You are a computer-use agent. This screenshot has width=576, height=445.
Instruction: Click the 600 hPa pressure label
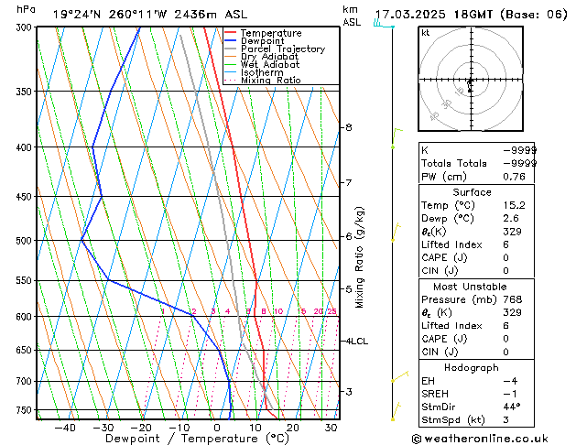coord(26,317)
